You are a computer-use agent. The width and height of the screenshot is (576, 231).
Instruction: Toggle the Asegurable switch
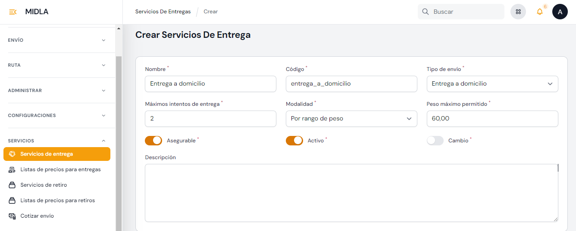pyautogui.click(x=153, y=141)
